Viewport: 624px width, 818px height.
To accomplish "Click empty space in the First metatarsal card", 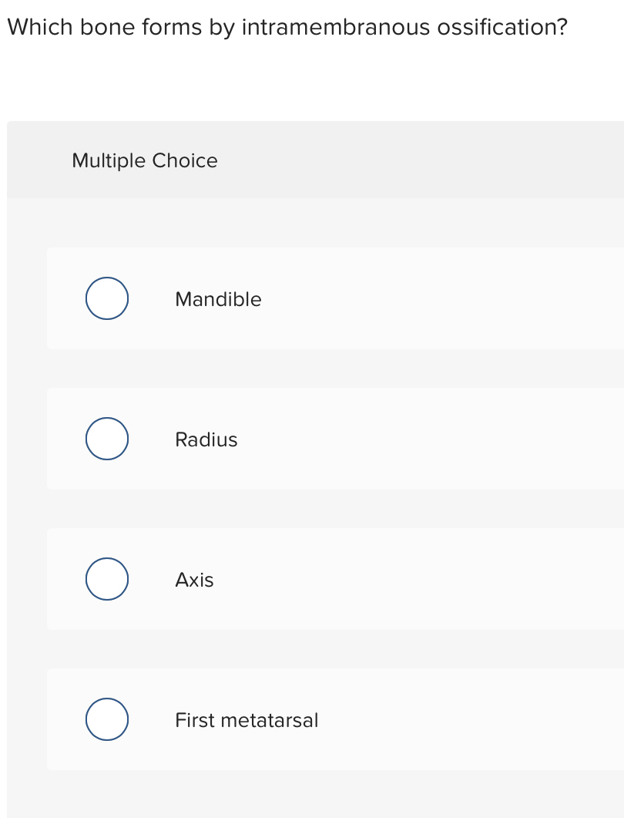I will (478, 720).
